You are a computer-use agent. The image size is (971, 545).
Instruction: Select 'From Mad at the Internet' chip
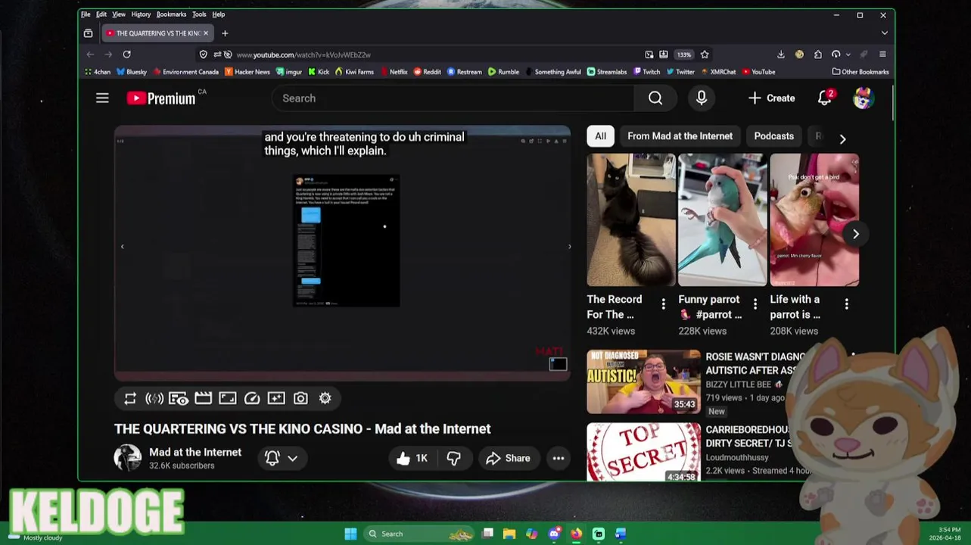[680, 136]
